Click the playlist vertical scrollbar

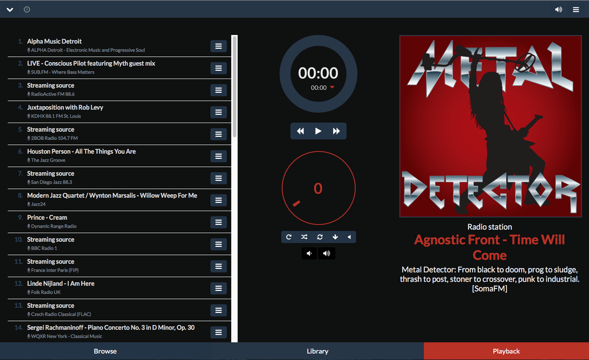(235, 86)
